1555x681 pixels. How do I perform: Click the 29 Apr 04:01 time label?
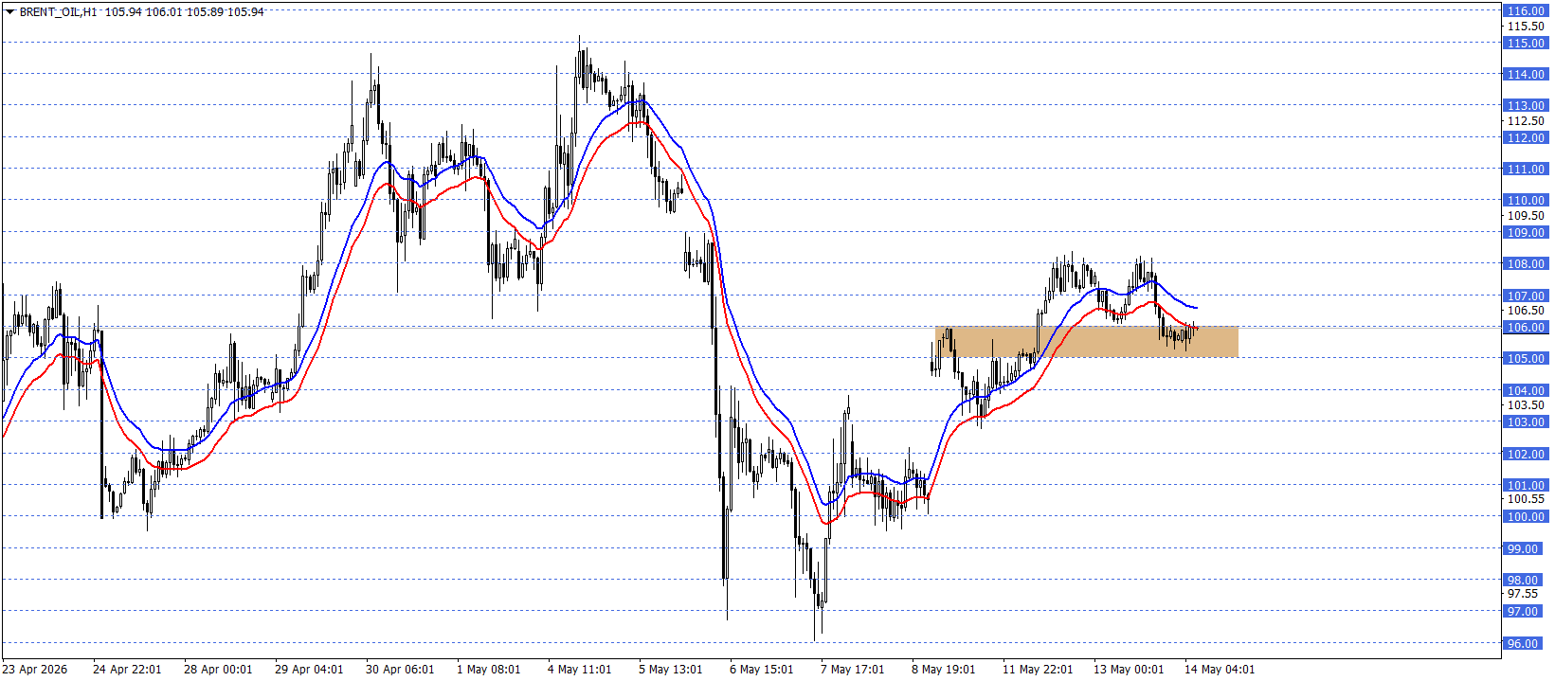coord(309,669)
